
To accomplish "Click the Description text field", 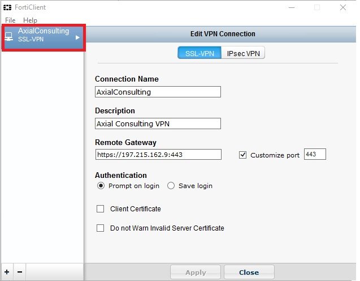I will (x=158, y=124).
